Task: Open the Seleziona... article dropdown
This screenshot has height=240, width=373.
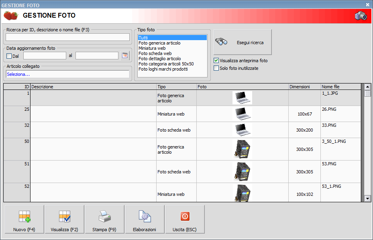Action: tap(67, 74)
